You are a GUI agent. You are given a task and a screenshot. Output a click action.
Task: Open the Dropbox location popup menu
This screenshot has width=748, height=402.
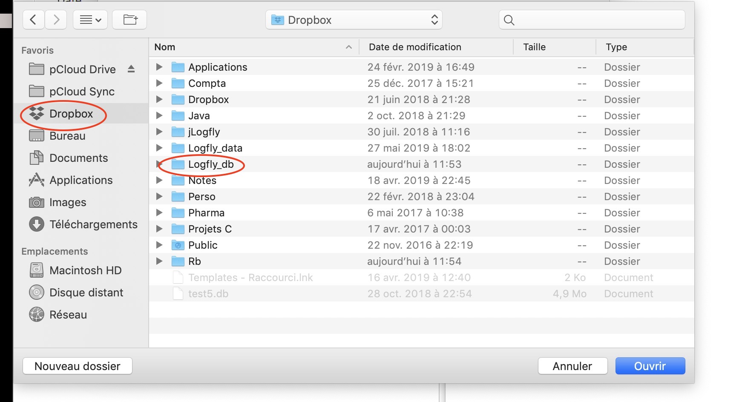click(x=354, y=20)
